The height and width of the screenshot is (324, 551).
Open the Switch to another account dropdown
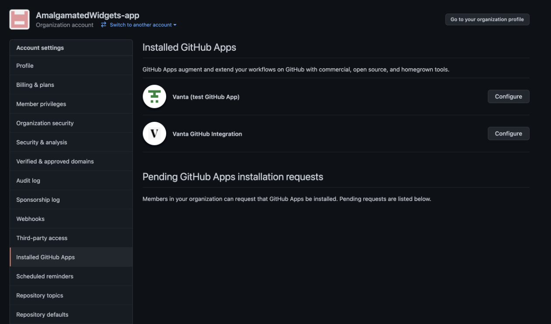tap(143, 25)
